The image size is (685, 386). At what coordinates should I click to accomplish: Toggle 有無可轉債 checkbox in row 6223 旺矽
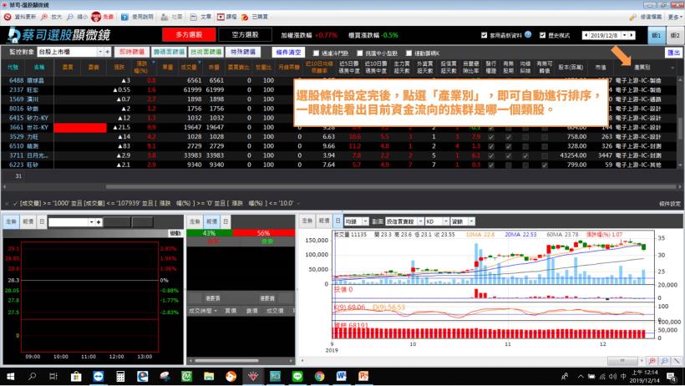(545, 165)
